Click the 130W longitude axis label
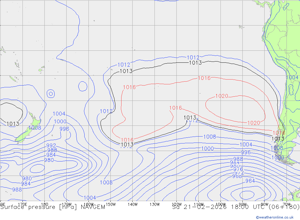300x220 pixels. coord(154,204)
